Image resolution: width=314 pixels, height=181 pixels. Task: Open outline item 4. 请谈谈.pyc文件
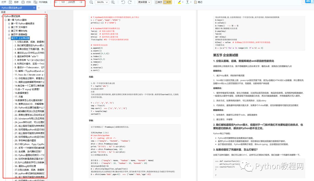[x=29, y=53]
